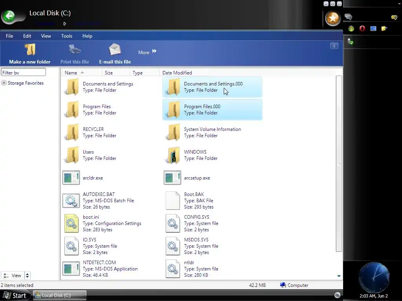The width and height of the screenshot is (402, 301).
Task: Click the analog clock gadget
Action: click(374, 277)
